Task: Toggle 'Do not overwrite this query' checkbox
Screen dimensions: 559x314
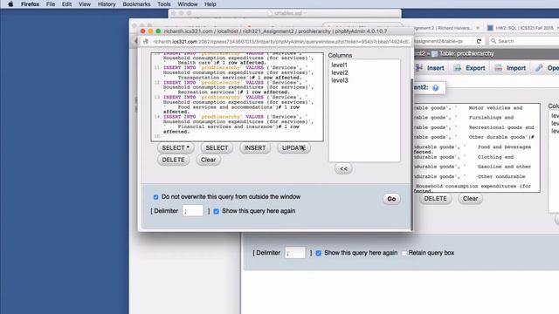Action: [155, 197]
